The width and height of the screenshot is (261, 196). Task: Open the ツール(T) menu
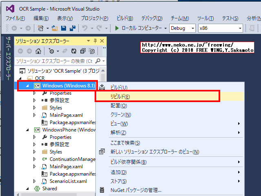pos(206,18)
